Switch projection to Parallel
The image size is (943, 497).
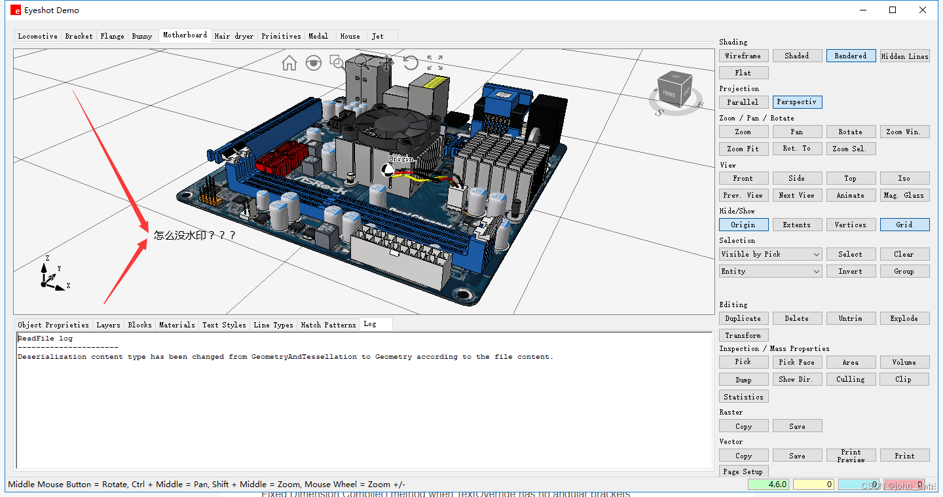(743, 102)
